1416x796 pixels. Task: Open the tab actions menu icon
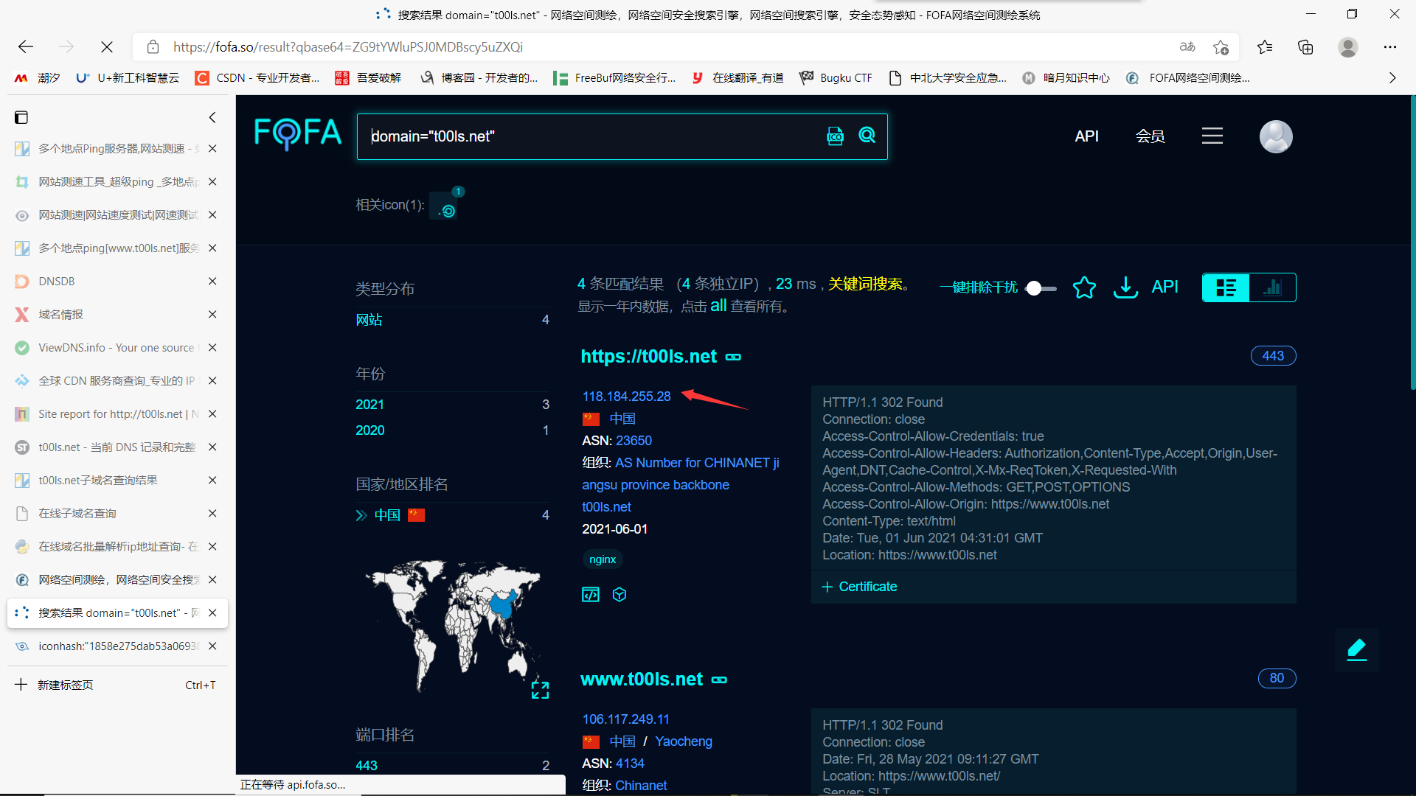(21, 117)
